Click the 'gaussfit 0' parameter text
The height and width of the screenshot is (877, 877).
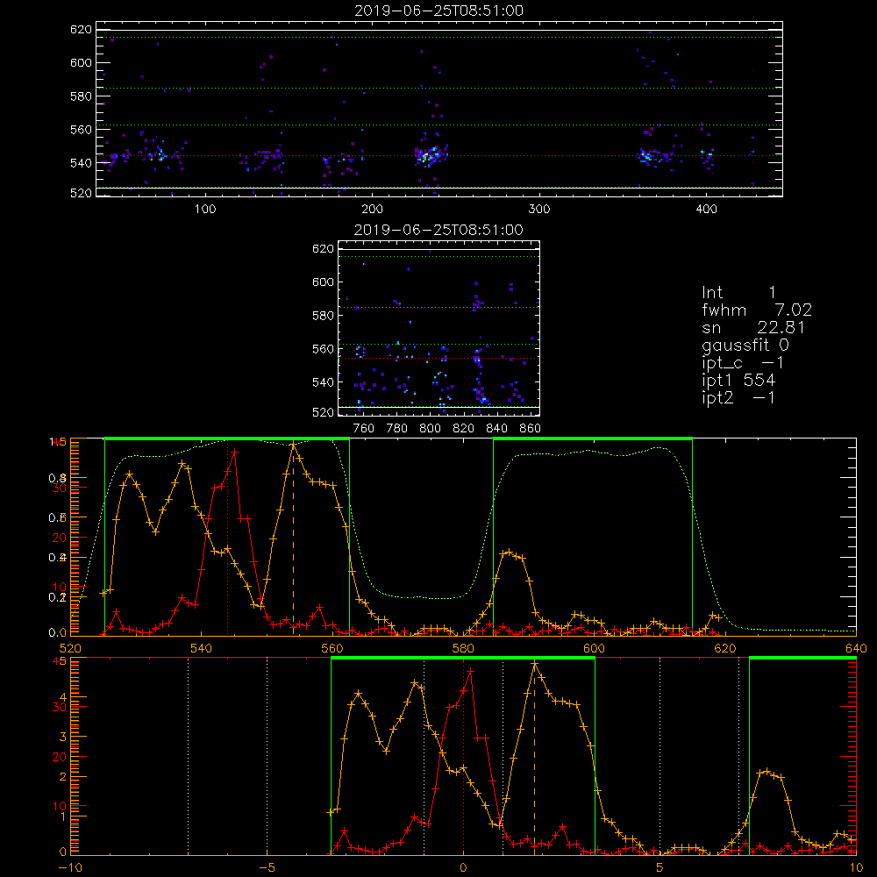(745, 345)
